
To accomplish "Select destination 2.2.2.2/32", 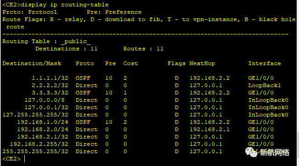I will tap(50, 85).
